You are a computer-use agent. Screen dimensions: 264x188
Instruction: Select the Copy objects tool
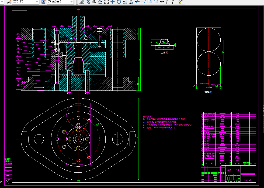pos(88,2)
